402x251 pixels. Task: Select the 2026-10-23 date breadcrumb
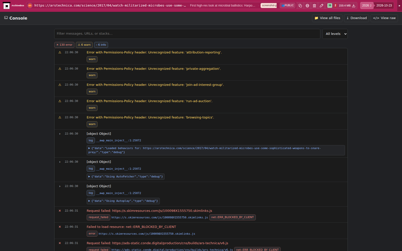(x=384, y=6)
